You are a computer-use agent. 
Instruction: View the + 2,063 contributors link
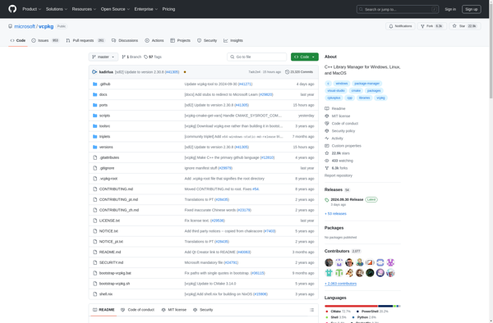click(x=340, y=284)
